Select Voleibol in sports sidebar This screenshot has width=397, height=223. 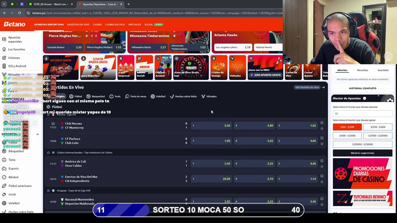point(14,203)
